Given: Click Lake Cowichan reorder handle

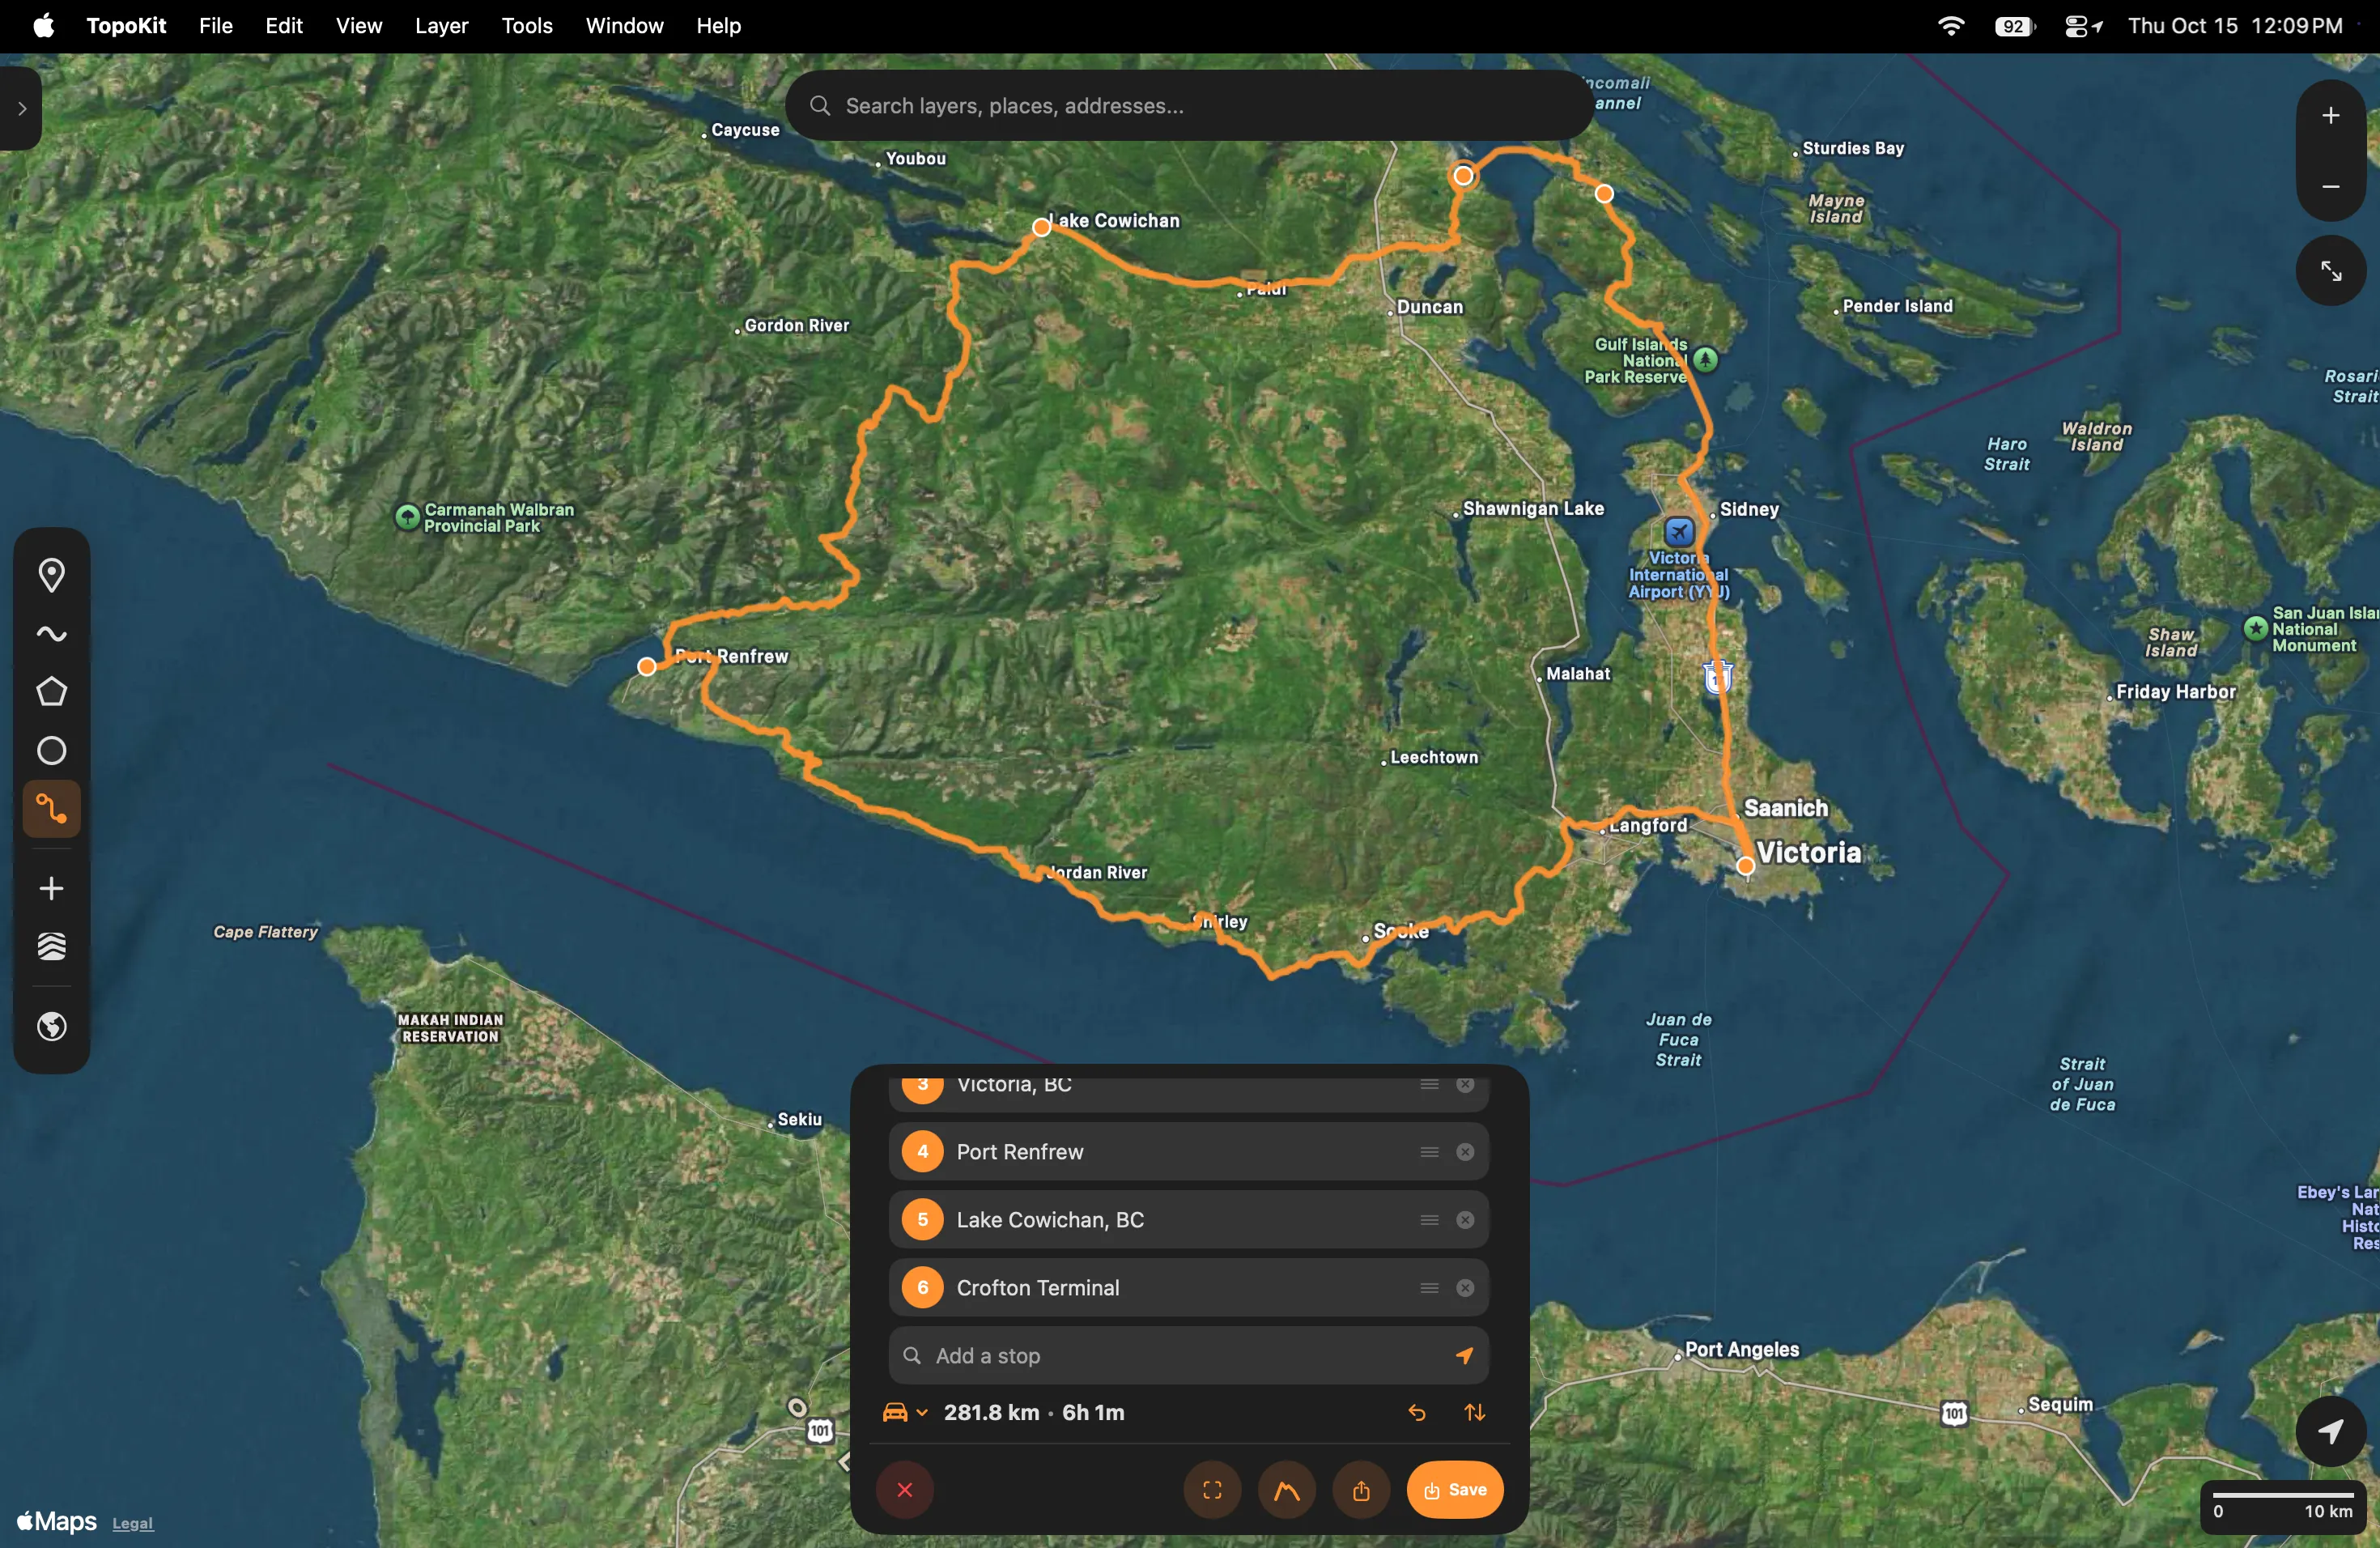Looking at the screenshot, I should click(1429, 1220).
